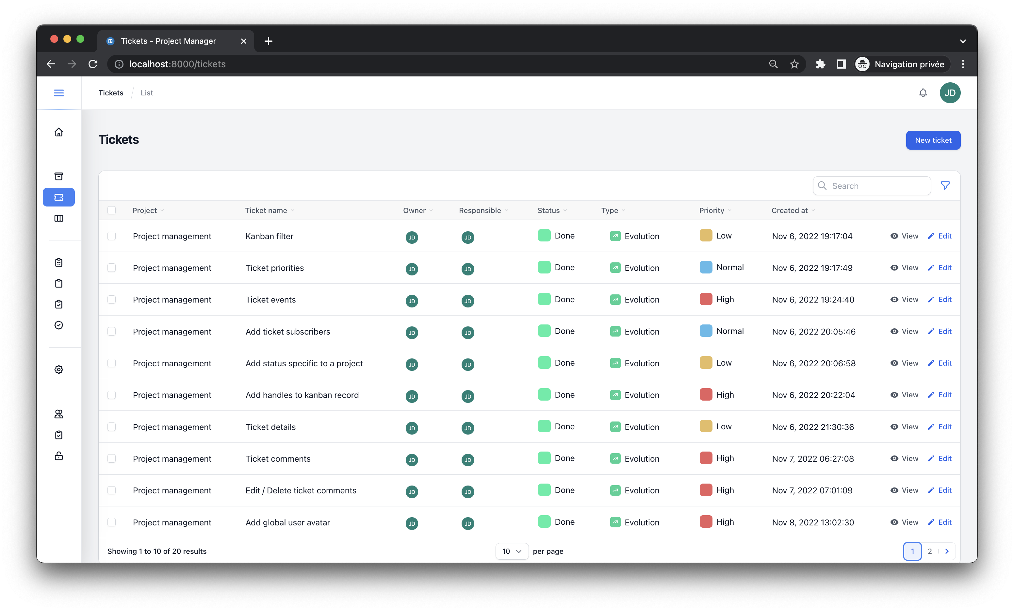1014x611 pixels.
Task: Click the Tickets breadcrumb item
Action: coord(111,93)
